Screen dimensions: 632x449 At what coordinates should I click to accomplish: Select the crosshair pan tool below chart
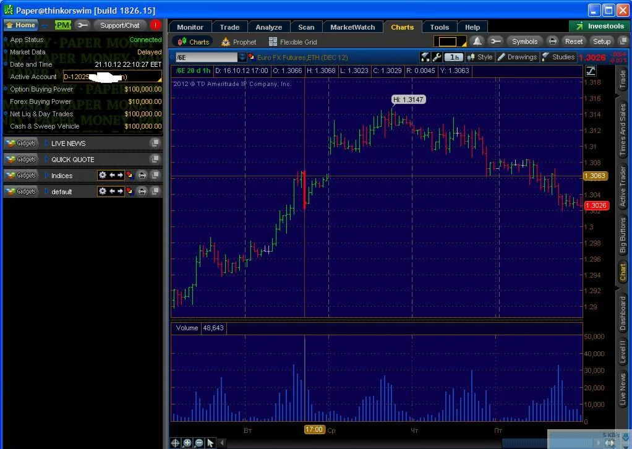(176, 443)
